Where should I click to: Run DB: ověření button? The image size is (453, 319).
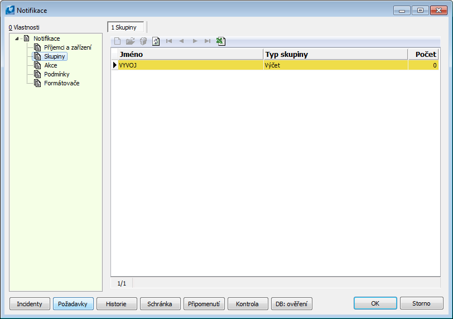[292, 304]
